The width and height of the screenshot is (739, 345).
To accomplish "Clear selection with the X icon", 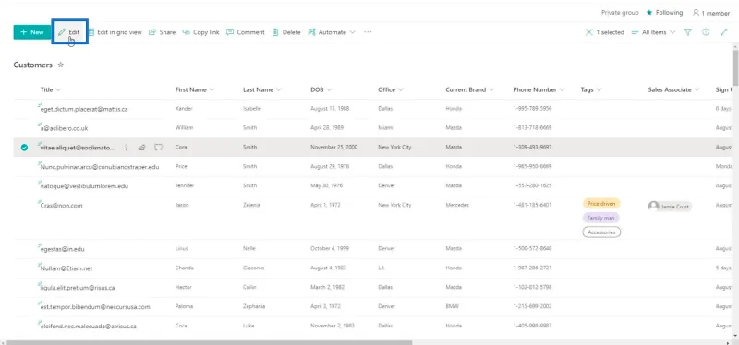I will 588,32.
